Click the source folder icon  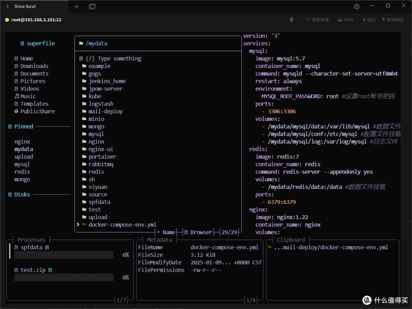[x=84, y=195]
